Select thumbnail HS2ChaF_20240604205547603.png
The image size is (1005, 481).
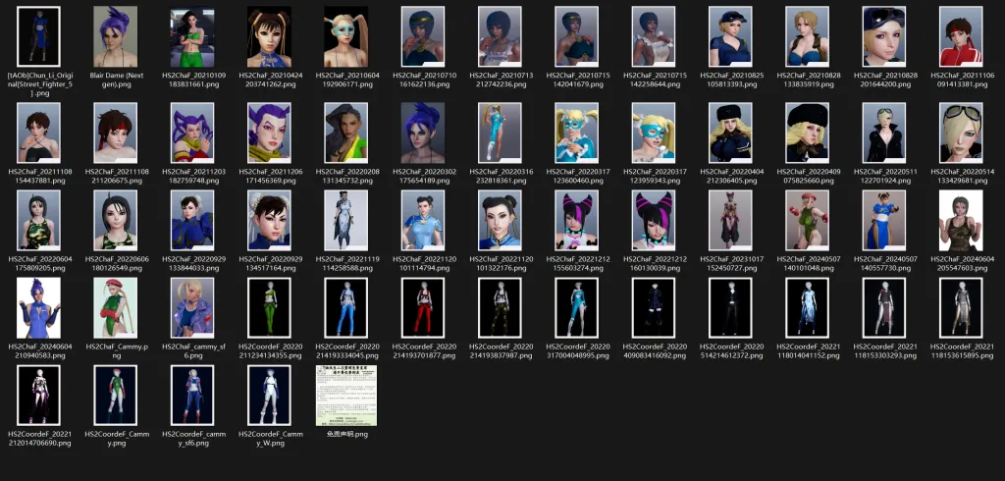(962, 220)
